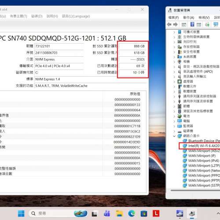Screen dimensions: 220x220
Task: Expand the 監視器 monitors category
Action: (x=174, y=126)
